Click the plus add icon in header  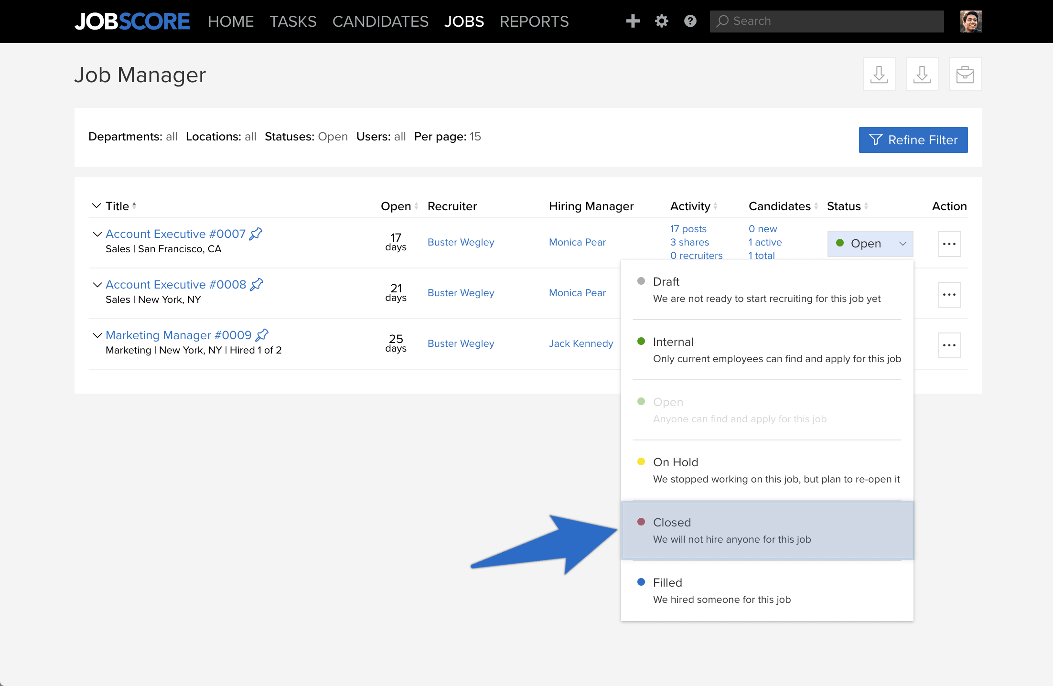tap(633, 21)
